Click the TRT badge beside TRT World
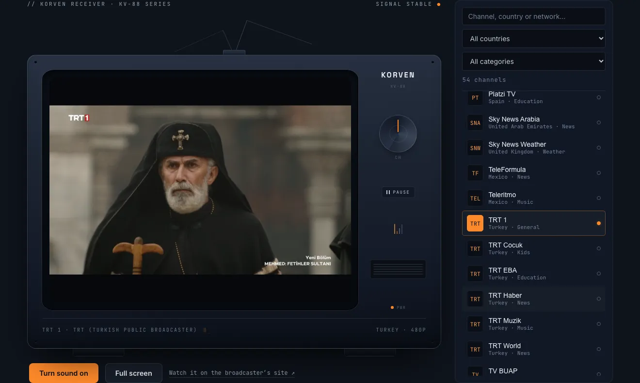Viewport: 640px width, 383px height. 475,349
